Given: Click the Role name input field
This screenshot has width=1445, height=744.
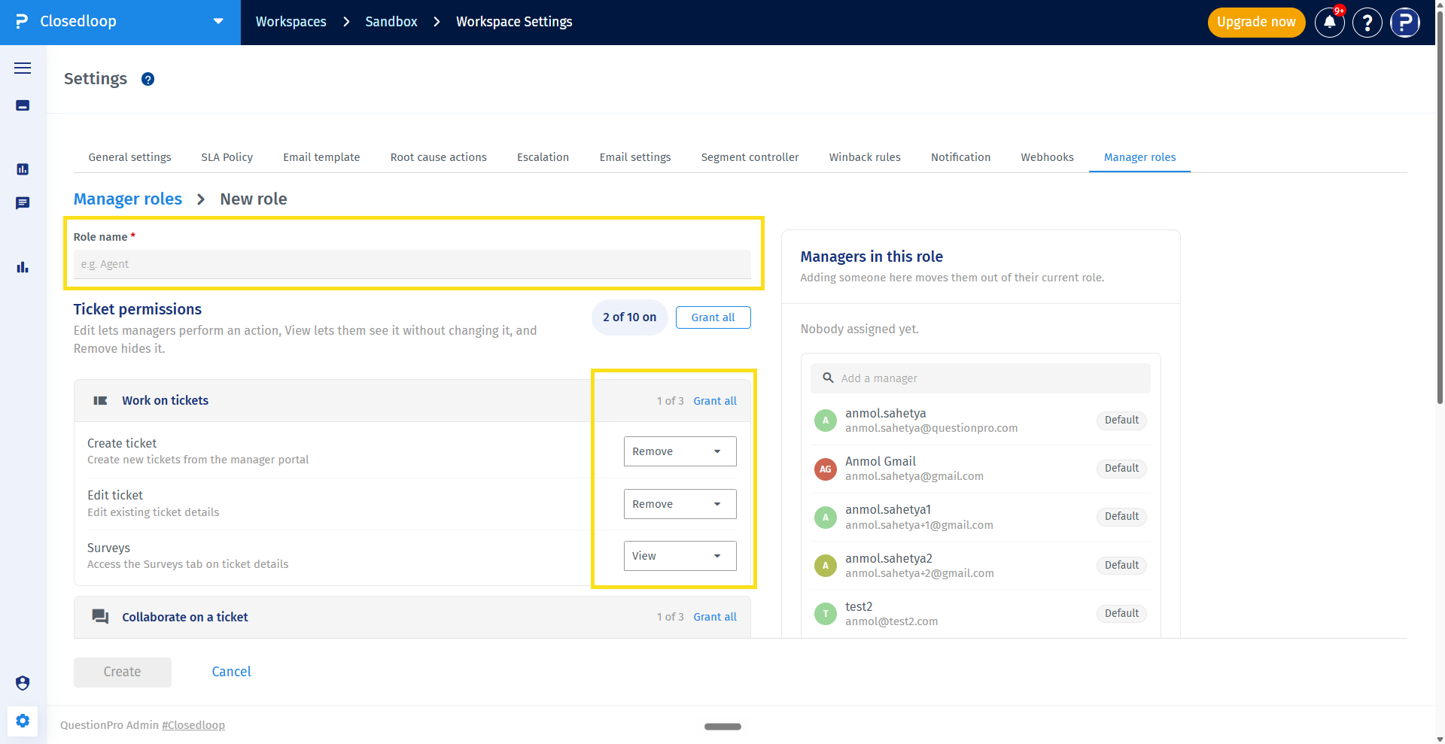Looking at the screenshot, I should [x=412, y=264].
